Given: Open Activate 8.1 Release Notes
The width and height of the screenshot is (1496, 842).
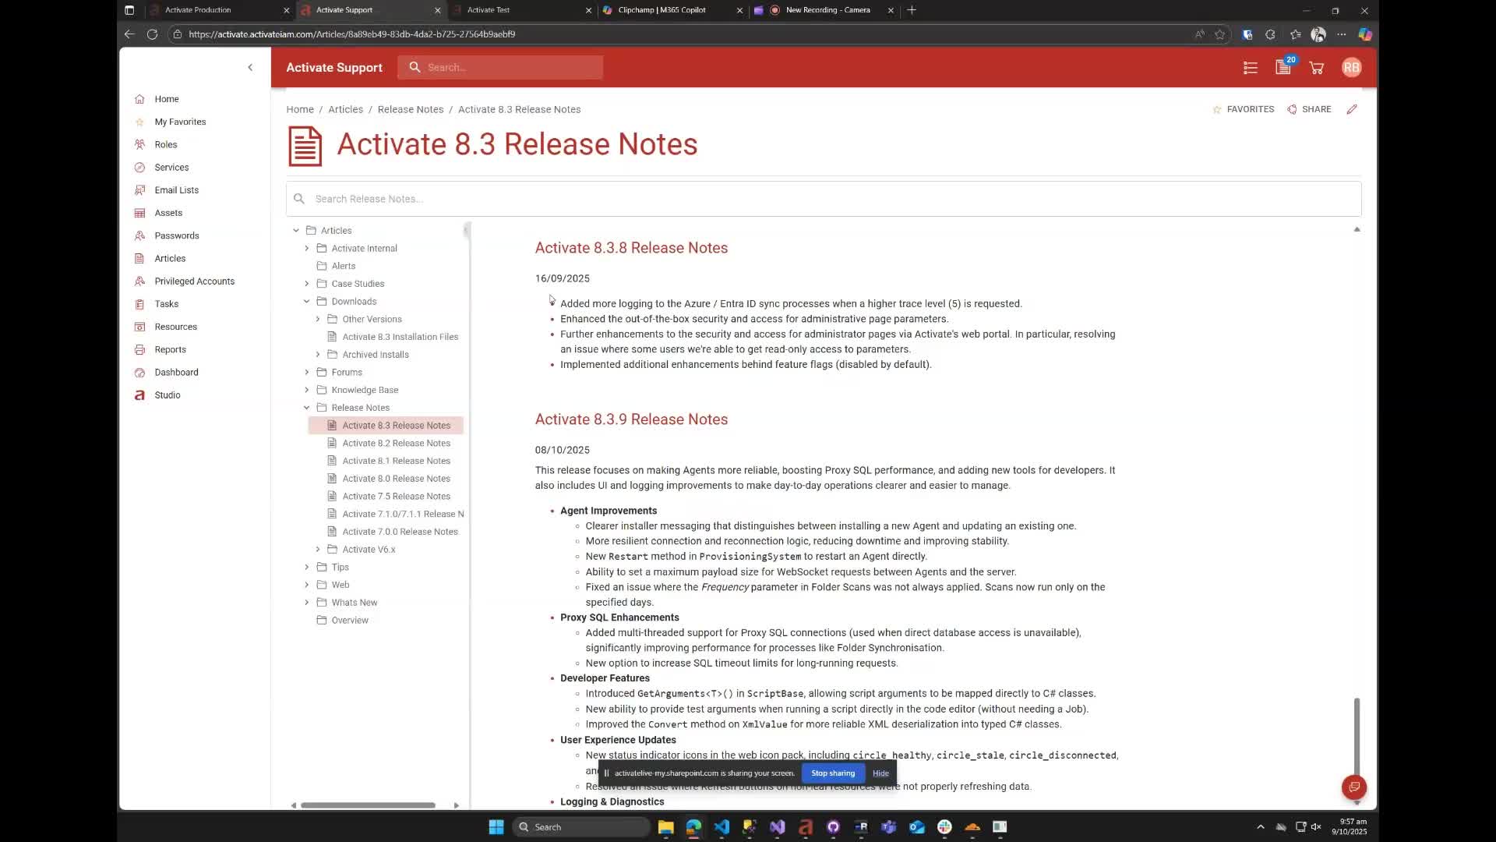Looking at the screenshot, I should coord(396,461).
